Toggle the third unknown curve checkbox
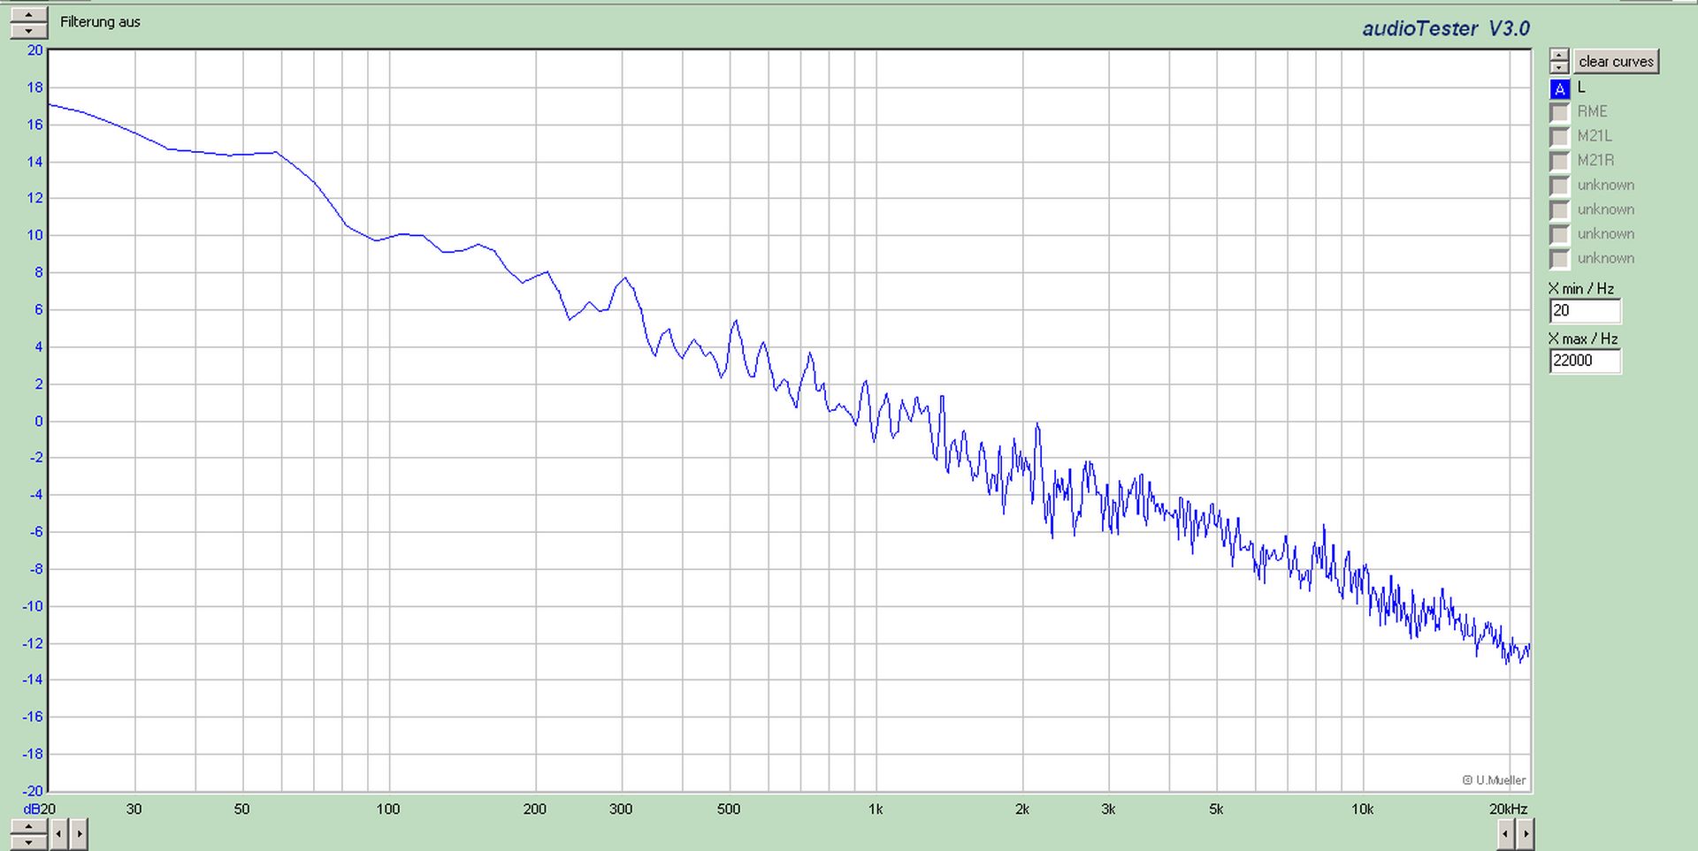Viewport: 1698px width, 851px height. (x=1560, y=235)
